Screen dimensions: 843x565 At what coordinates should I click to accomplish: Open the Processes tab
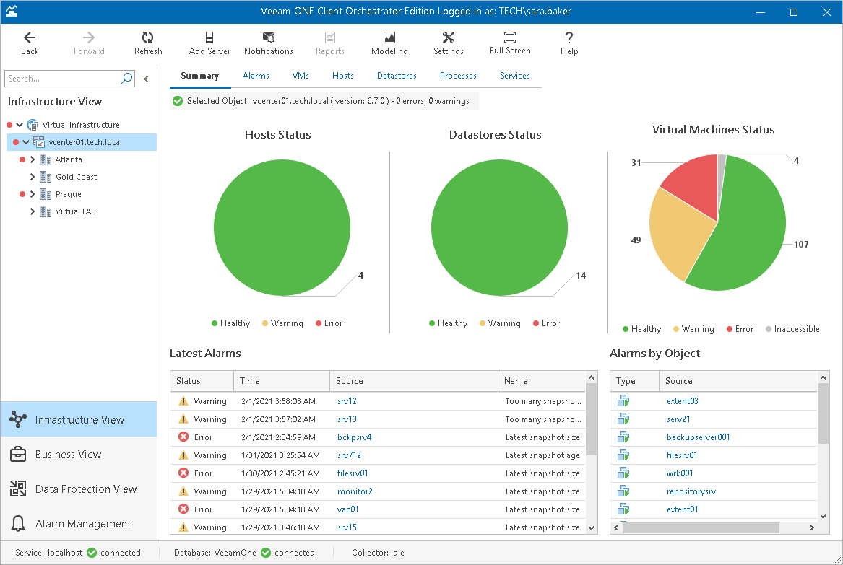458,76
